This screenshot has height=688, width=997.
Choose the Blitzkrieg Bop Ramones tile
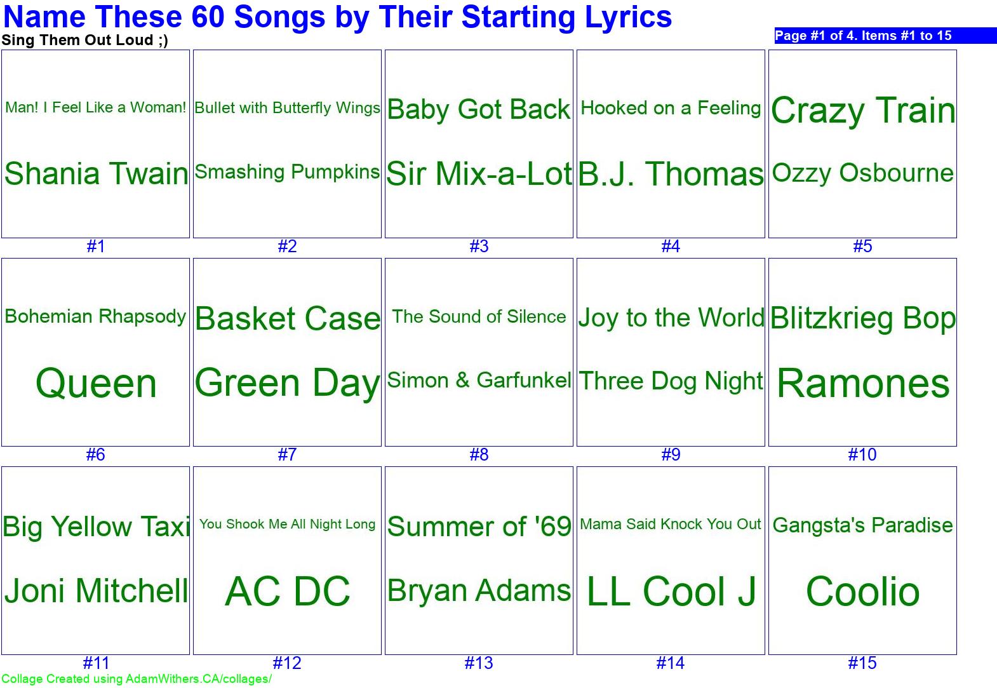tap(863, 352)
